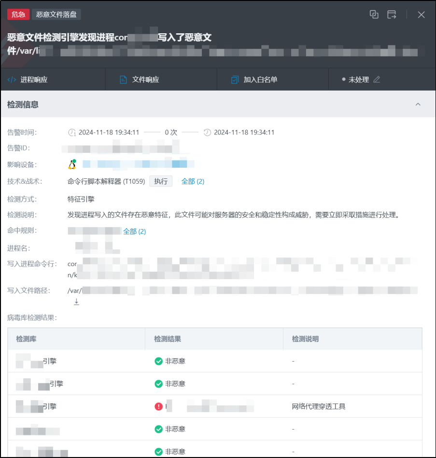
Task: Click the 危急 severity tag
Action: pyautogui.click(x=18, y=14)
